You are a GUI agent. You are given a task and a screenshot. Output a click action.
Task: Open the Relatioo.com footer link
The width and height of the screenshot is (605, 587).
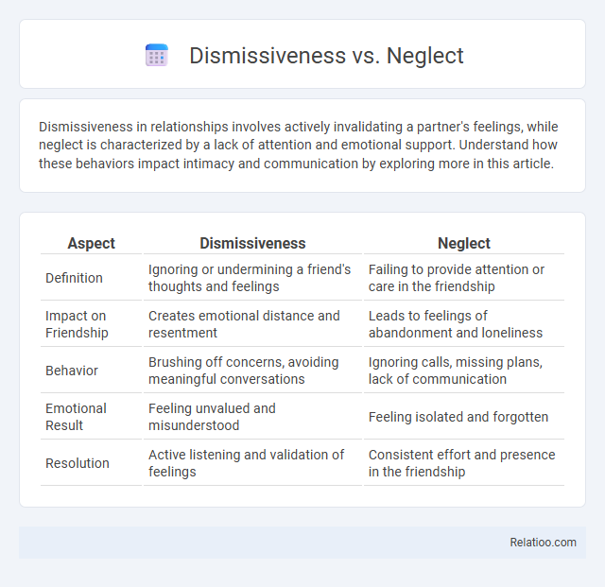click(x=543, y=543)
